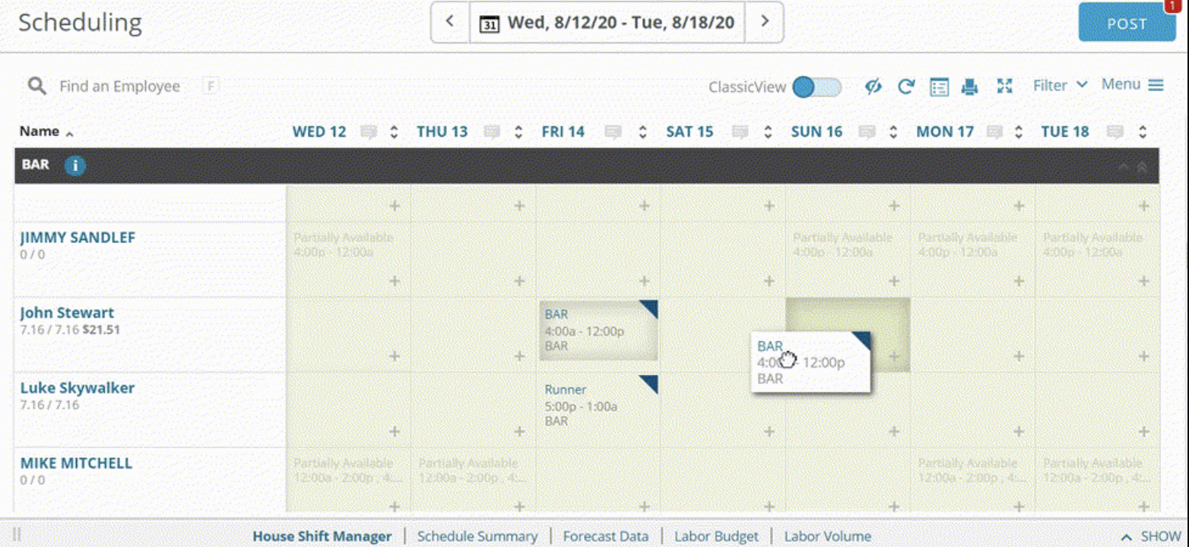Screen dimensions: 1189x547
Task: Click the print schedule icon
Action: [x=969, y=87]
